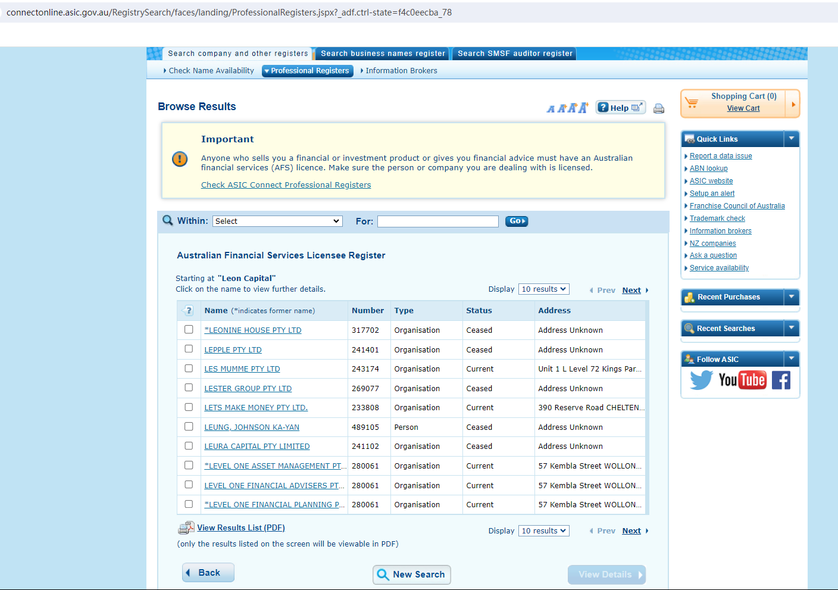Click the Quick Links panel icon
838x590 pixels.
[x=690, y=139]
